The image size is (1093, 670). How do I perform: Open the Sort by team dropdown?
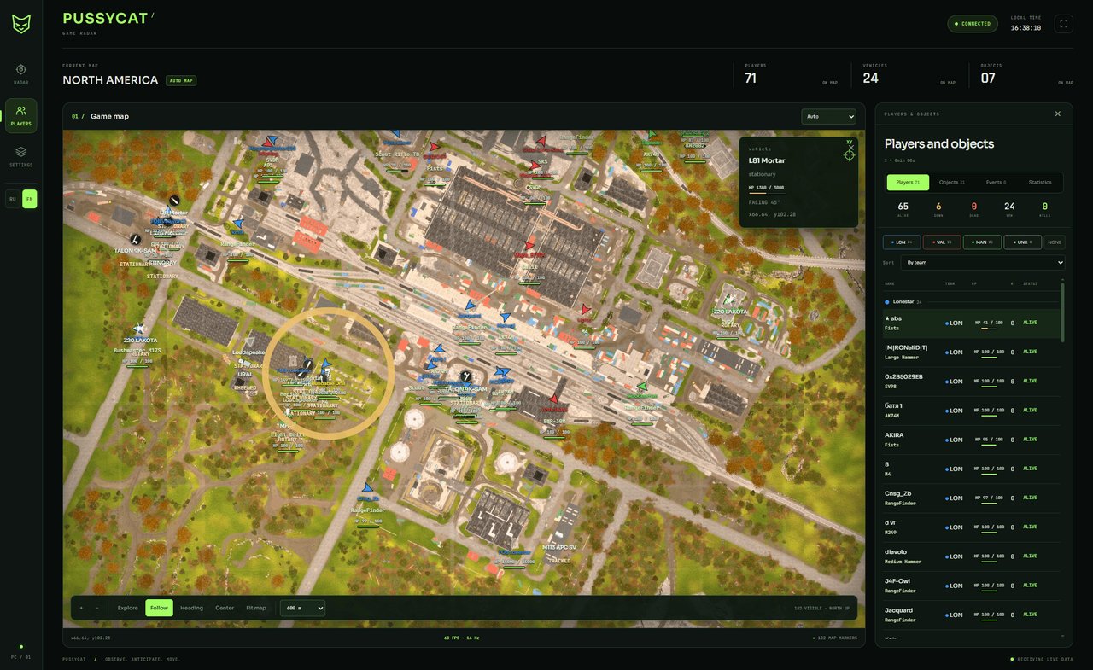point(982,263)
